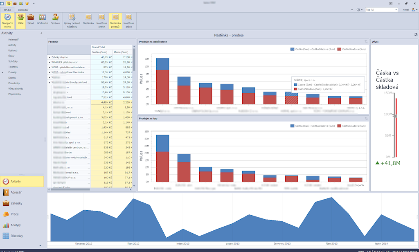The width and height of the screenshot is (419, 252).
Task: Toggle the CRM module button
Action: (x=20, y=19)
